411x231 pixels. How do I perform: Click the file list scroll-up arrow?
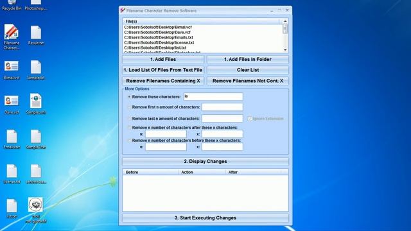pos(285,21)
